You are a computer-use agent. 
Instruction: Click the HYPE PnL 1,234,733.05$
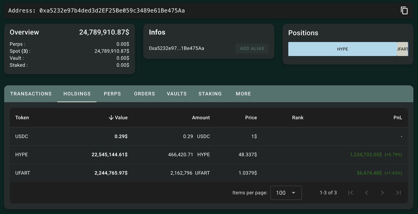366,154
